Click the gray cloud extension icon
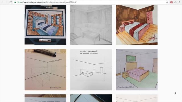182x102 pixels. 175,2
